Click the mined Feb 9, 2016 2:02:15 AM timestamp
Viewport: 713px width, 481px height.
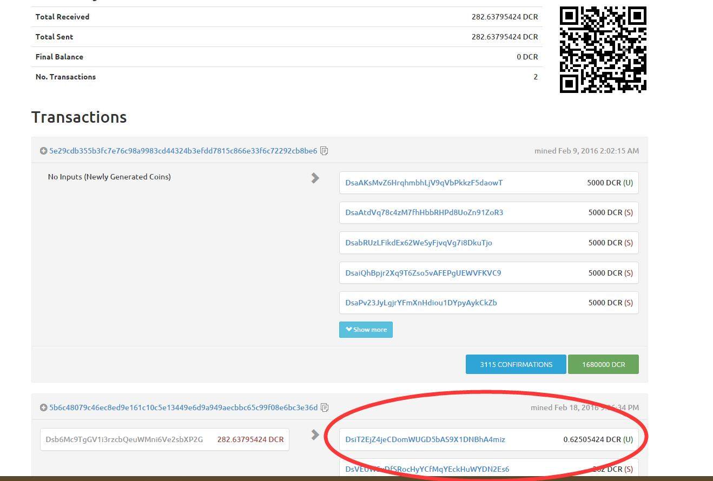(x=586, y=151)
